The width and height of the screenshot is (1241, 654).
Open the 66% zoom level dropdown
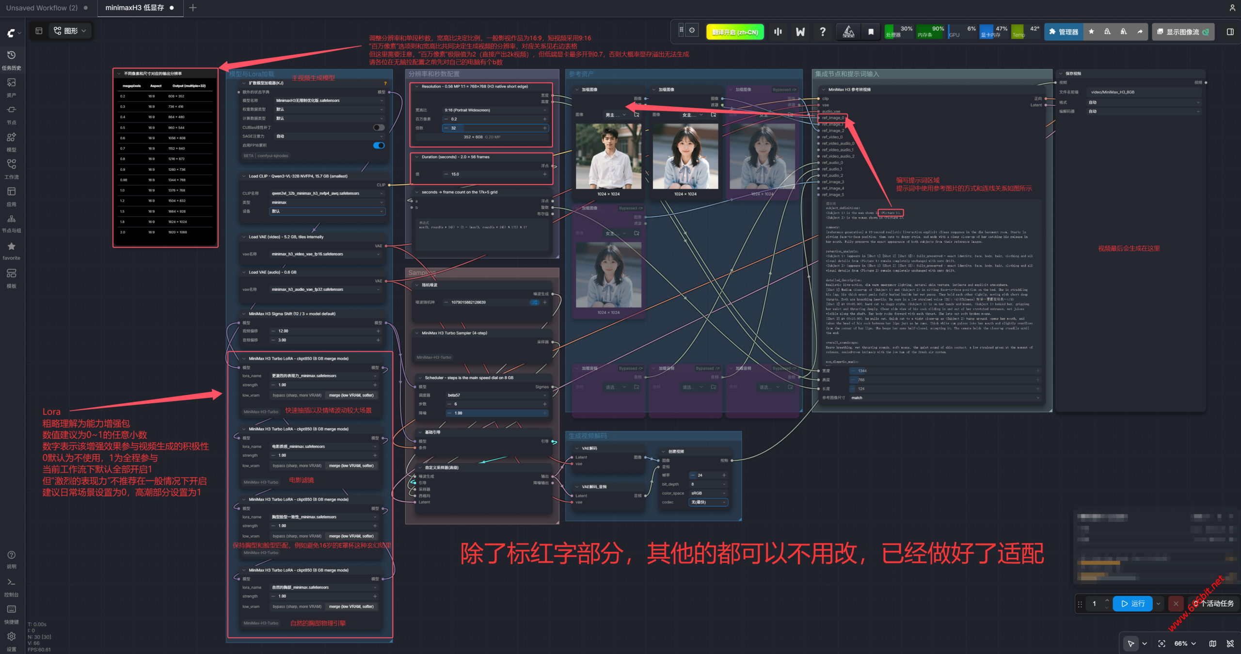click(1185, 643)
